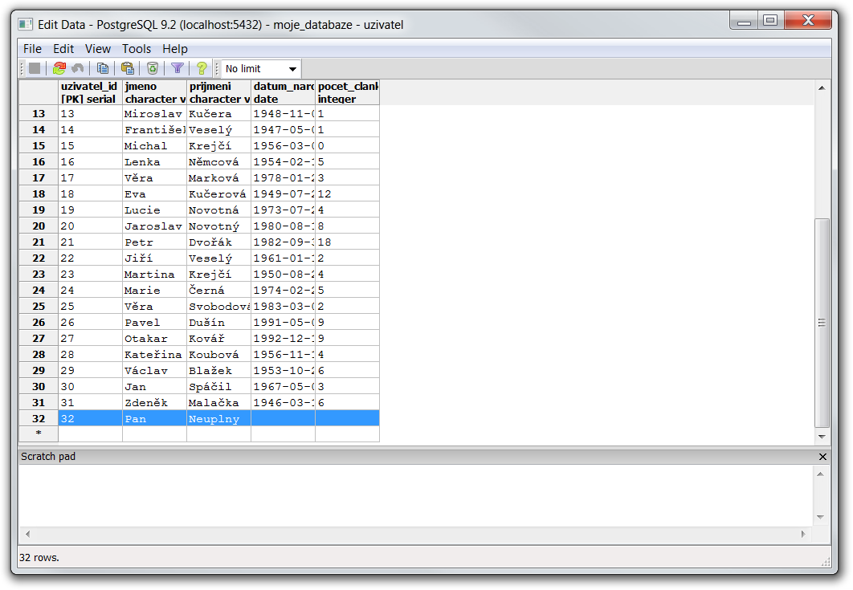Click Scratch pad scroll-right arrow
This screenshot has width=853, height=590.
(x=803, y=534)
